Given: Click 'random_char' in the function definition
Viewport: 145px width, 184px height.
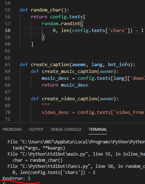Looking at the screenshot, I should [x=46, y=10].
